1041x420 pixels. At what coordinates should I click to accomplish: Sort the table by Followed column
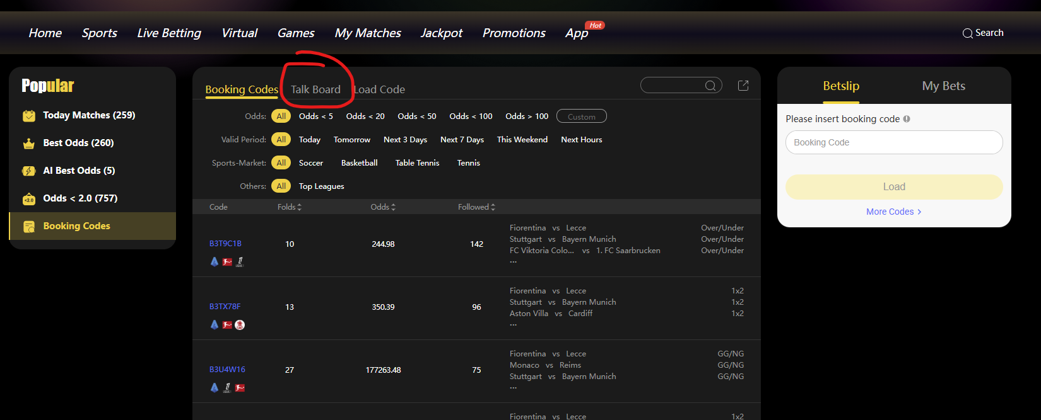[476, 207]
